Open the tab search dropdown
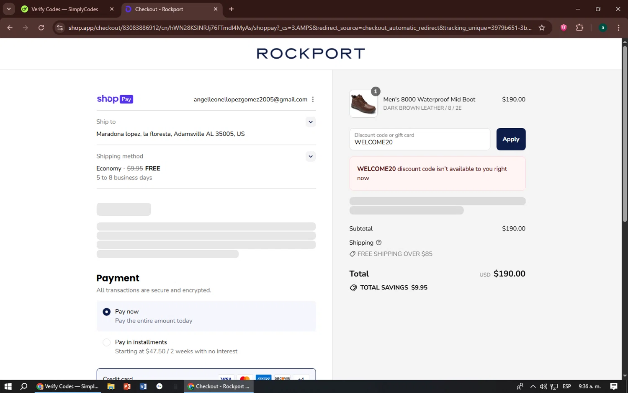Screen dimensions: 628x393 [9, 9]
